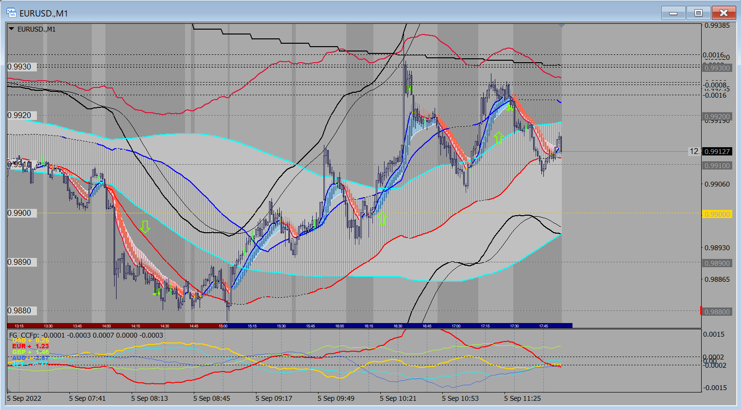741x410 pixels.
Task: Click the triangle icon in indicator window's bottom-left corner
Action: (x=9, y=390)
